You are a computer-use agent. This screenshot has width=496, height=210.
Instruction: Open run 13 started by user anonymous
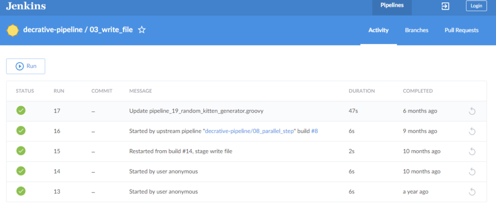[163, 192]
